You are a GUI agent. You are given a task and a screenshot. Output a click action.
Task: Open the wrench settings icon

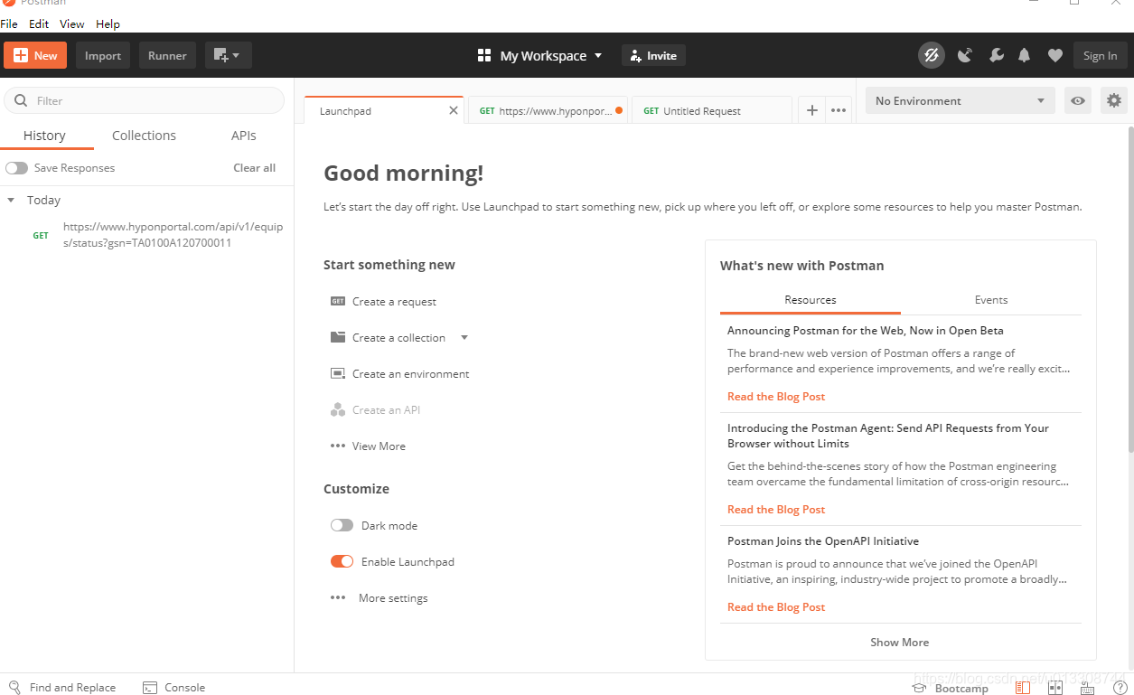(996, 55)
